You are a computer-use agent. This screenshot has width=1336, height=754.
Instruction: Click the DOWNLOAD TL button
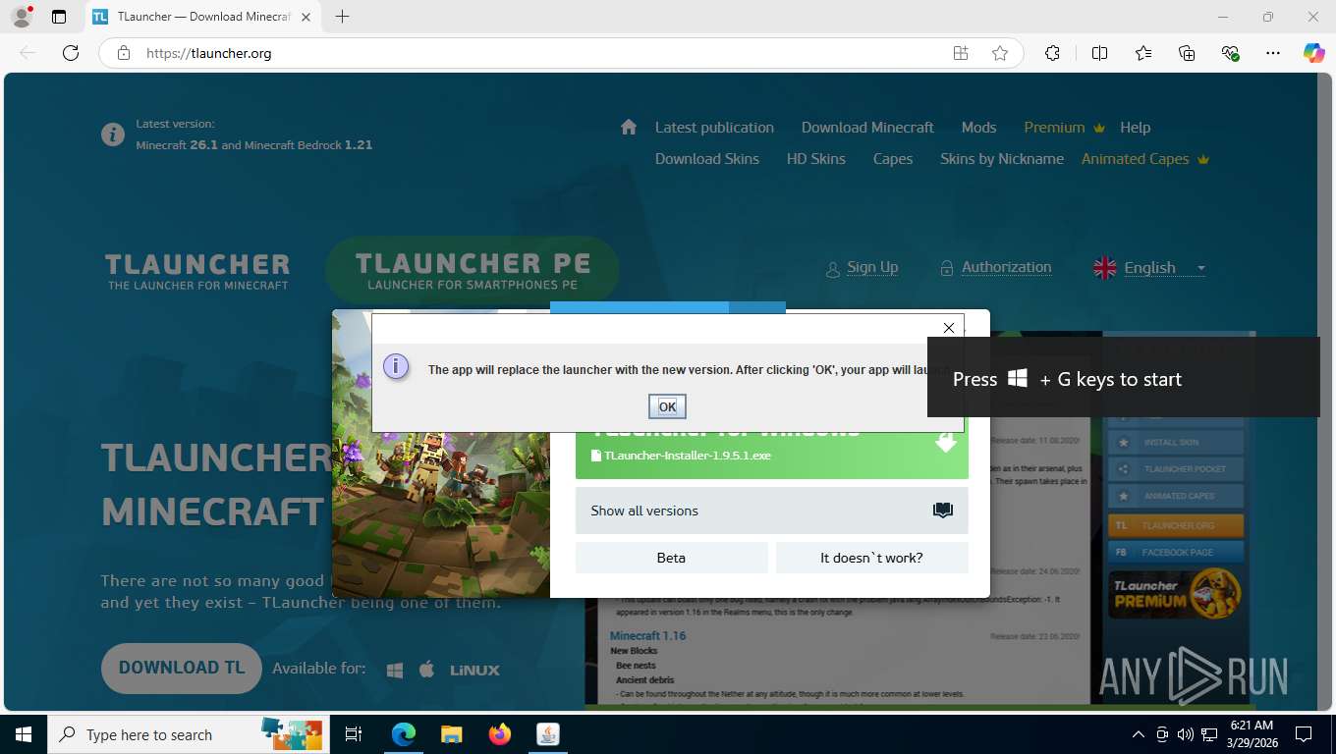[182, 669]
